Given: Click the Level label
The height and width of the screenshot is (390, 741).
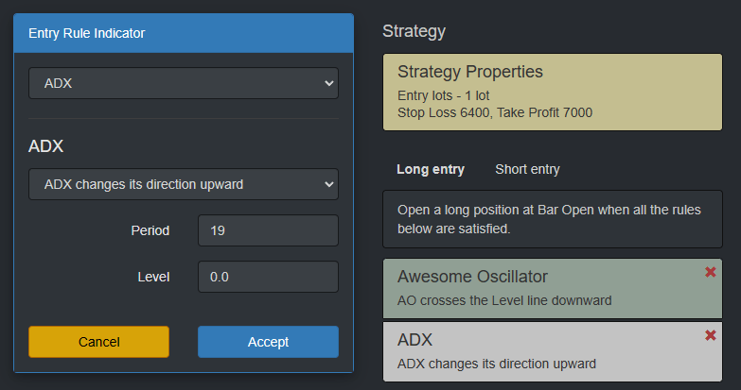Looking at the screenshot, I should [x=153, y=277].
